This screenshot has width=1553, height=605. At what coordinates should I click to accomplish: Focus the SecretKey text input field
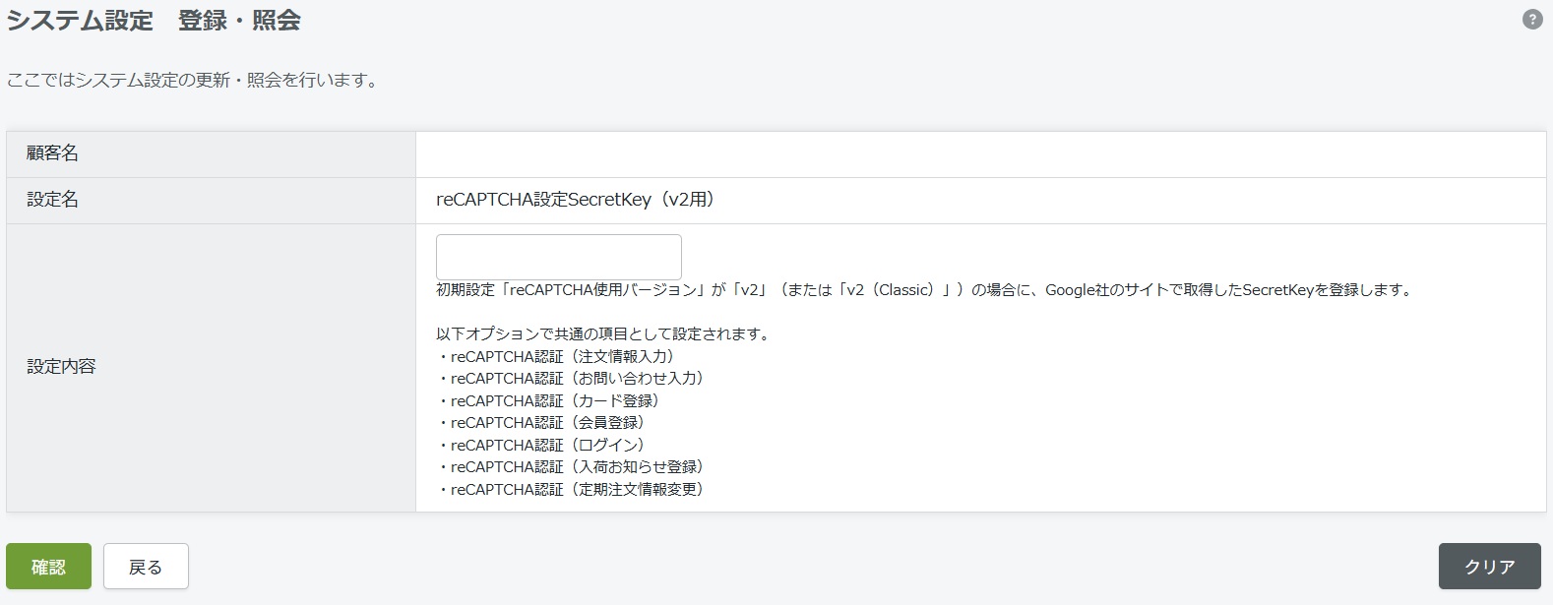558,257
